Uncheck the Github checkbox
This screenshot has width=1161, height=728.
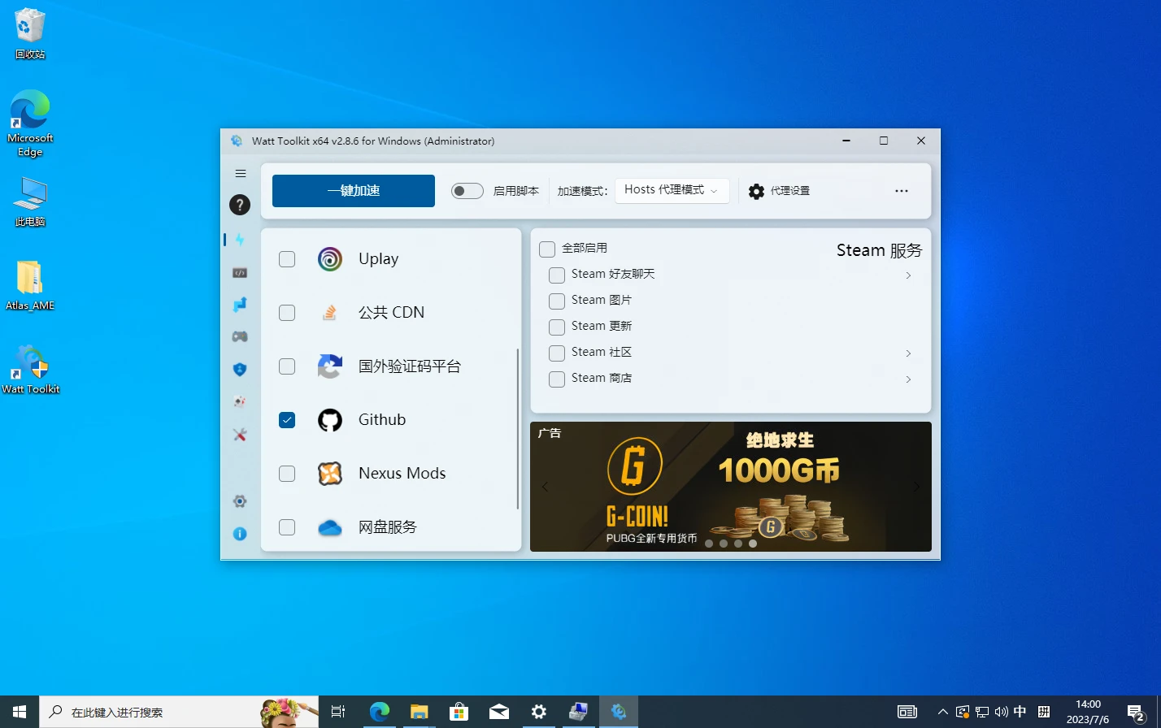click(287, 420)
